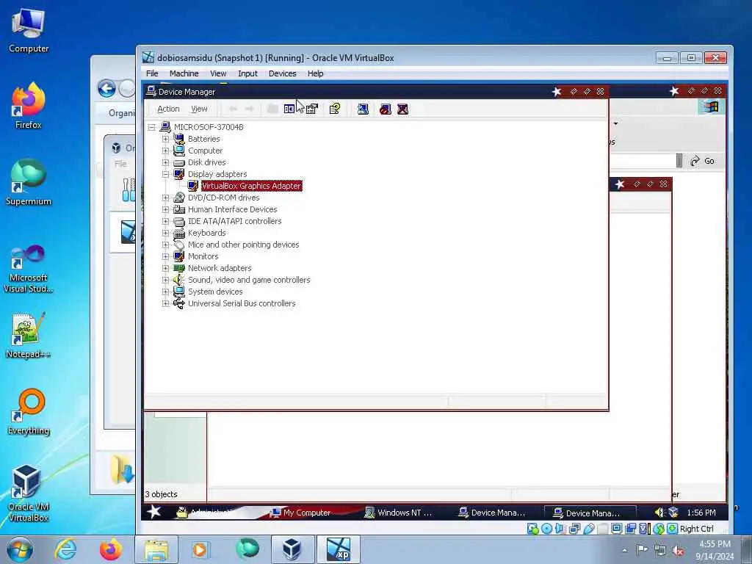Open the Computer desktop icon

coord(29,29)
